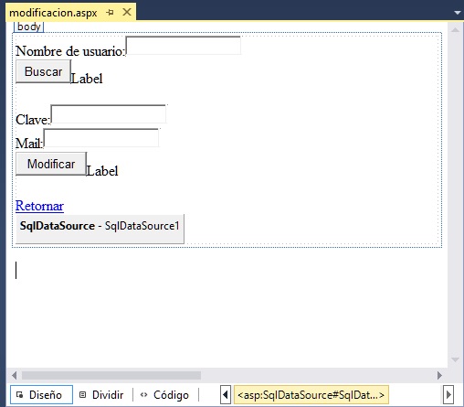This screenshot has width=464, height=407.
Task: Click the Buscar button
Action: click(x=43, y=71)
